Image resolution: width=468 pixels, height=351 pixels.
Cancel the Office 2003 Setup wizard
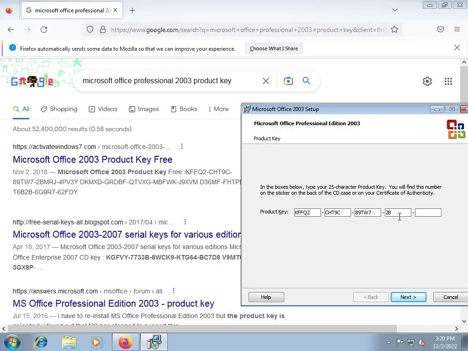[x=450, y=297]
